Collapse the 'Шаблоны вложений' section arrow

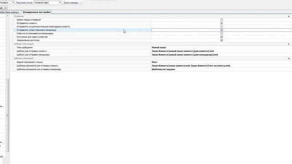point(289,58)
